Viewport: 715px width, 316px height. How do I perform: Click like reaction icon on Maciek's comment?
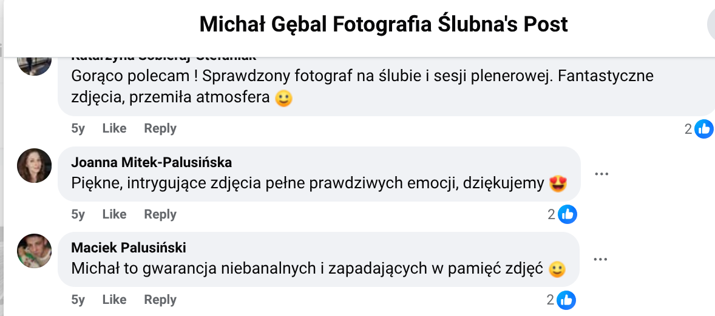click(567, 299)
